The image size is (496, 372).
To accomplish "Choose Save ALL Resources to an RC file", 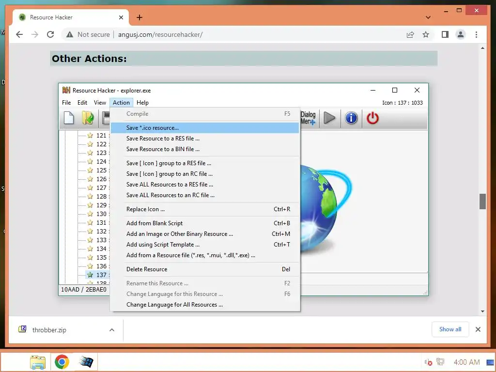I will click(x=205, y=195).
